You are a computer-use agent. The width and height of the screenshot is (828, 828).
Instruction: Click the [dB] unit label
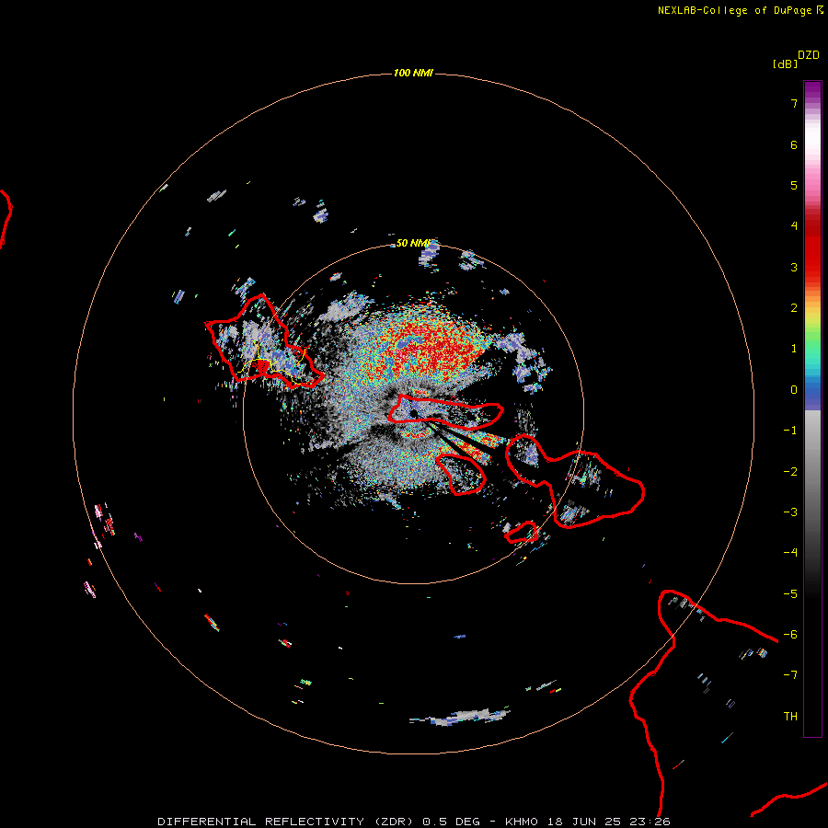[785, 63]
